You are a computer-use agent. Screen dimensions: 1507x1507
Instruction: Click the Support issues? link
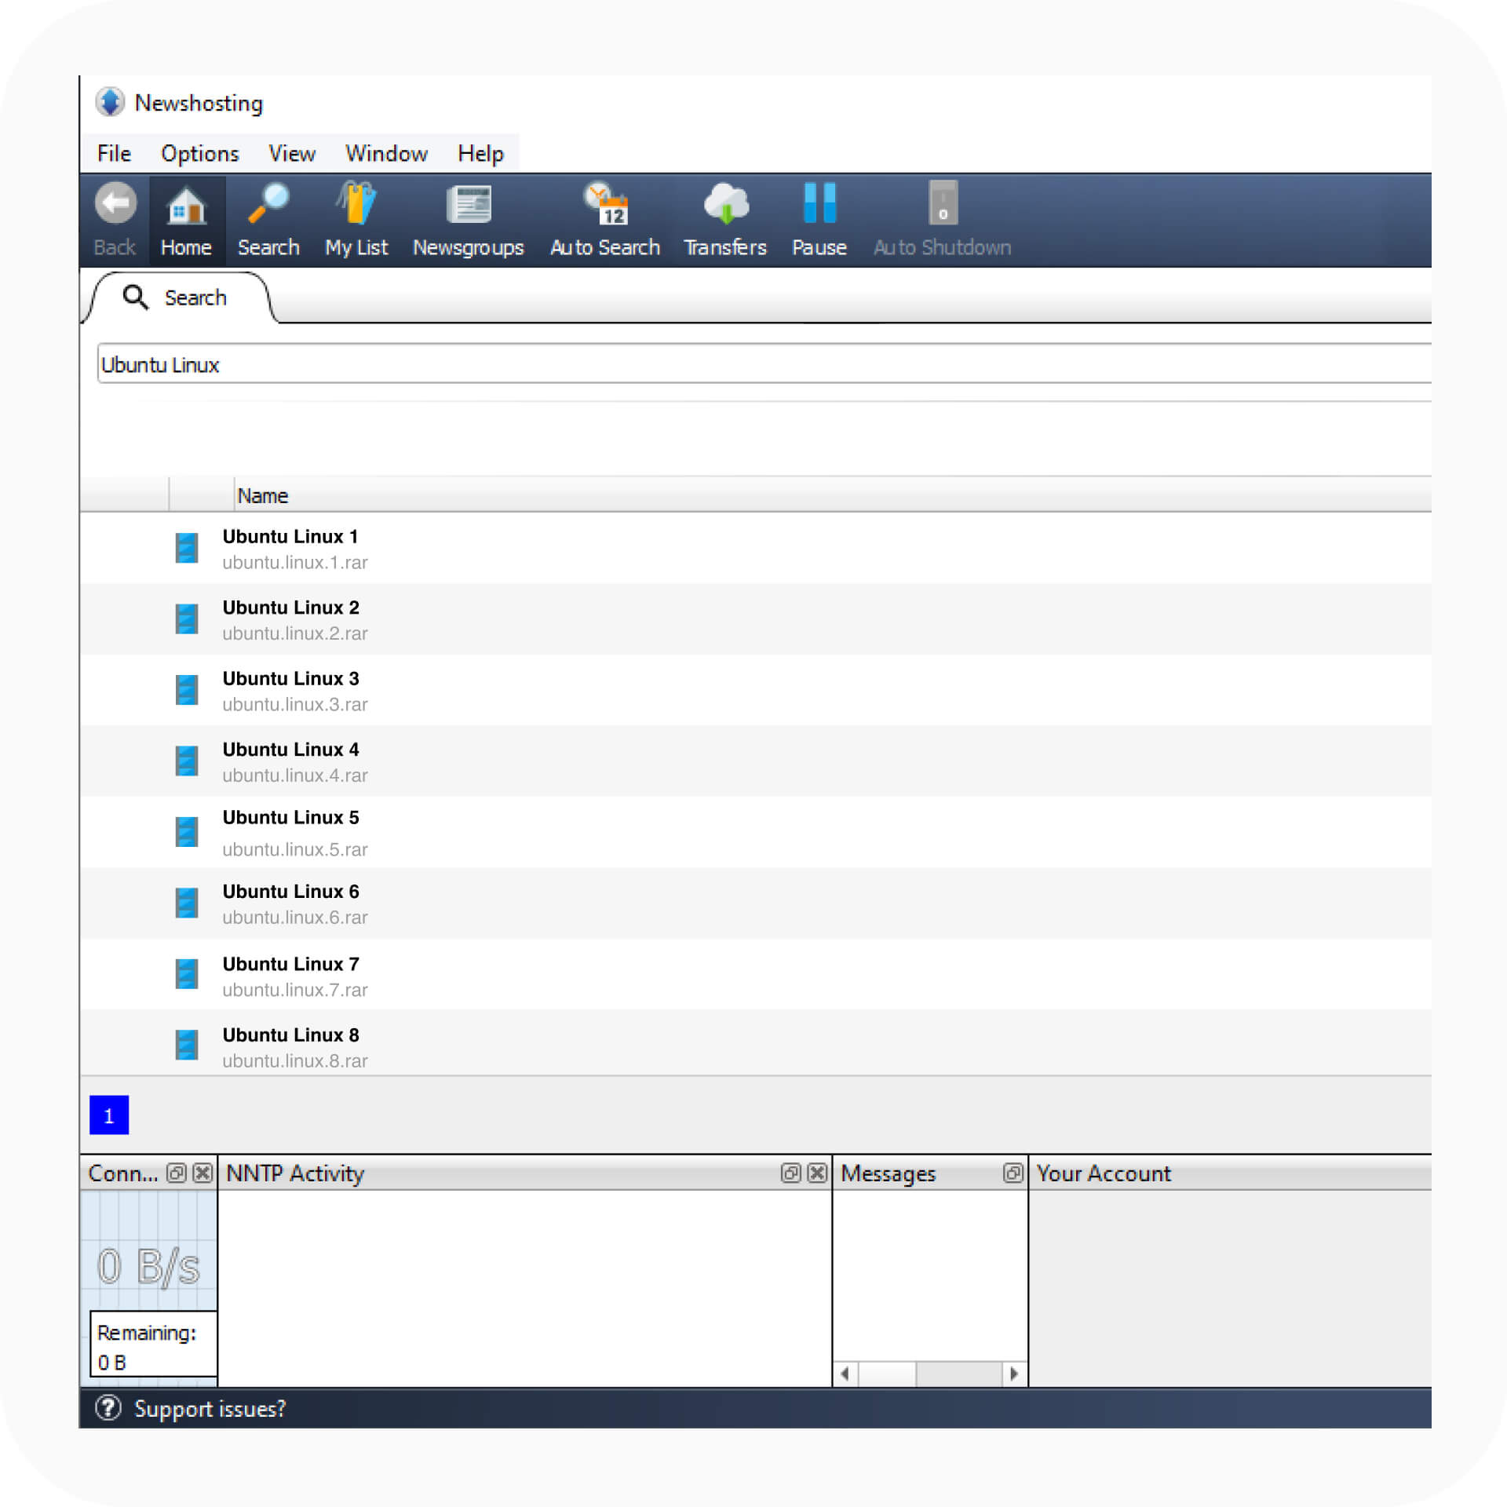(209, 1409)
